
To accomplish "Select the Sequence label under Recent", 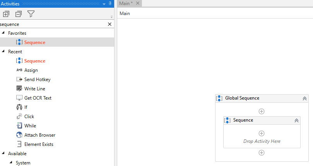I will pyautogui.click(x=35, y=61).
